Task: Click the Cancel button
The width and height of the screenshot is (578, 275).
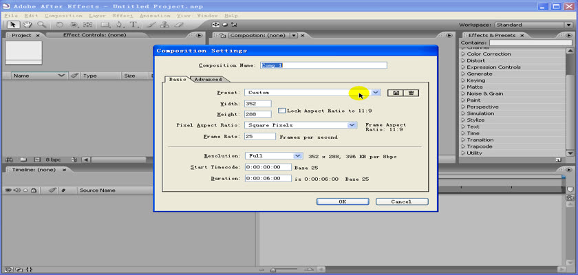Action: [x=402, y=201]
